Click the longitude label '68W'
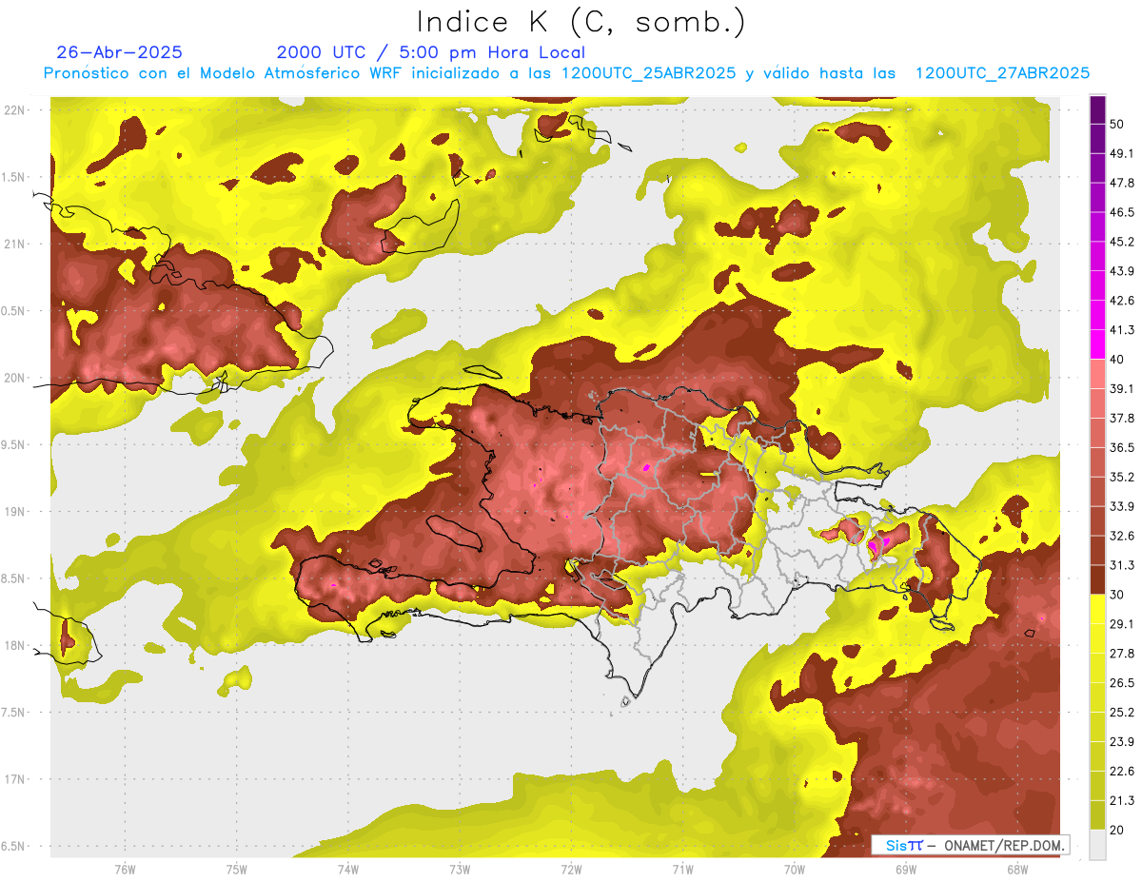The image size is (1142, 882). pyautogui.click(x=1017, y=870)
